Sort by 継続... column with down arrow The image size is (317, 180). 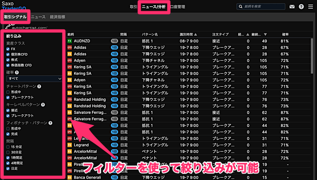coord(259,35)
